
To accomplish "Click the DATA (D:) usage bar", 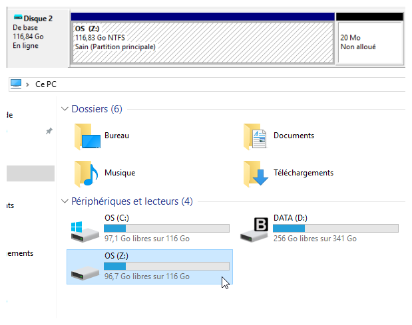I will click(336, 228).
